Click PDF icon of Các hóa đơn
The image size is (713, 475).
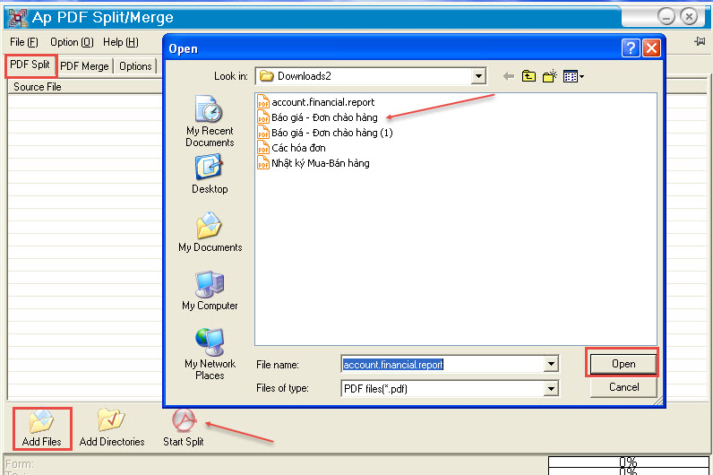point(263,147)
